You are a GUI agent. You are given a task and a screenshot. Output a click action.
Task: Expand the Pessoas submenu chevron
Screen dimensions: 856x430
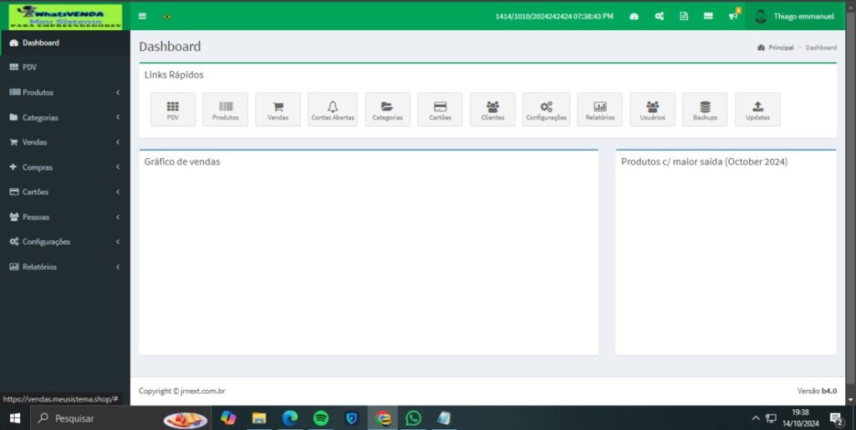(x=118, y=217)
